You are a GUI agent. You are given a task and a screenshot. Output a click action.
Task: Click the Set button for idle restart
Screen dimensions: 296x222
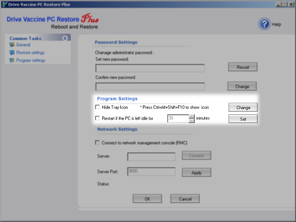tap(243, 119)
